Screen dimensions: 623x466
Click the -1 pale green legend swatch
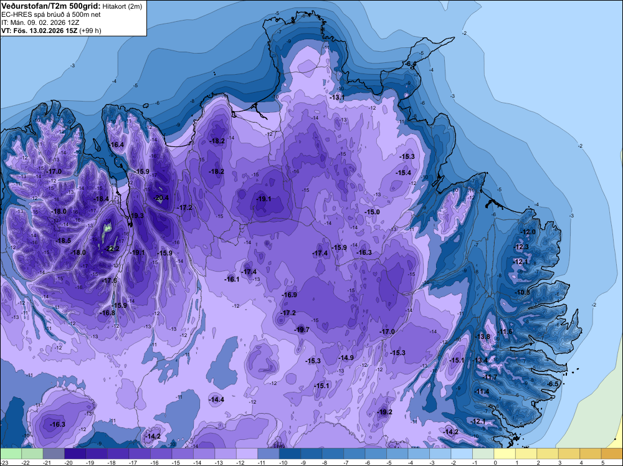click(x=483, y=454)
